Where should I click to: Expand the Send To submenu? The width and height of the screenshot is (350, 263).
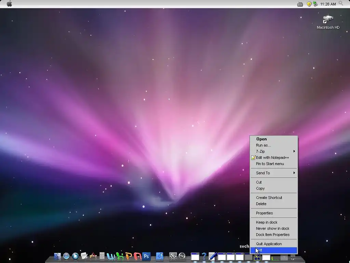point(274,173)
